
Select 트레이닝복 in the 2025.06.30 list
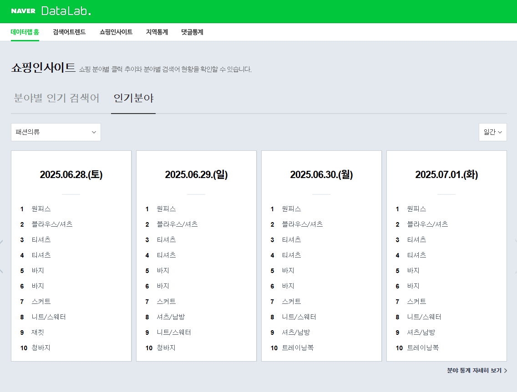(298, 348)
